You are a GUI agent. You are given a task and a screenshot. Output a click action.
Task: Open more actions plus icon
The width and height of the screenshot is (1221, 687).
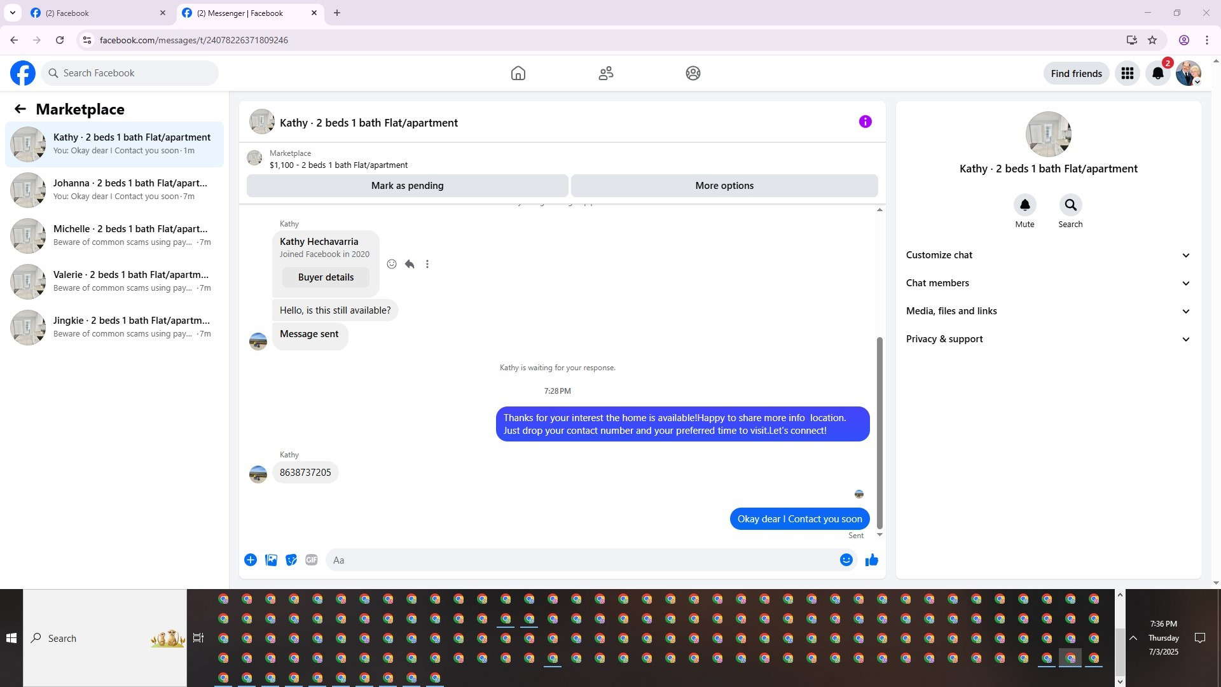click(x=251, y=560)
